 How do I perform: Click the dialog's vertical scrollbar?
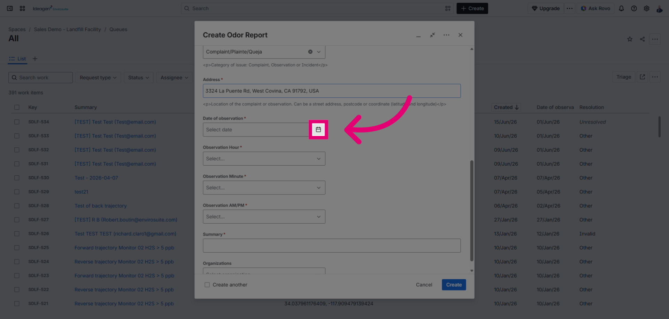[471, 210]
